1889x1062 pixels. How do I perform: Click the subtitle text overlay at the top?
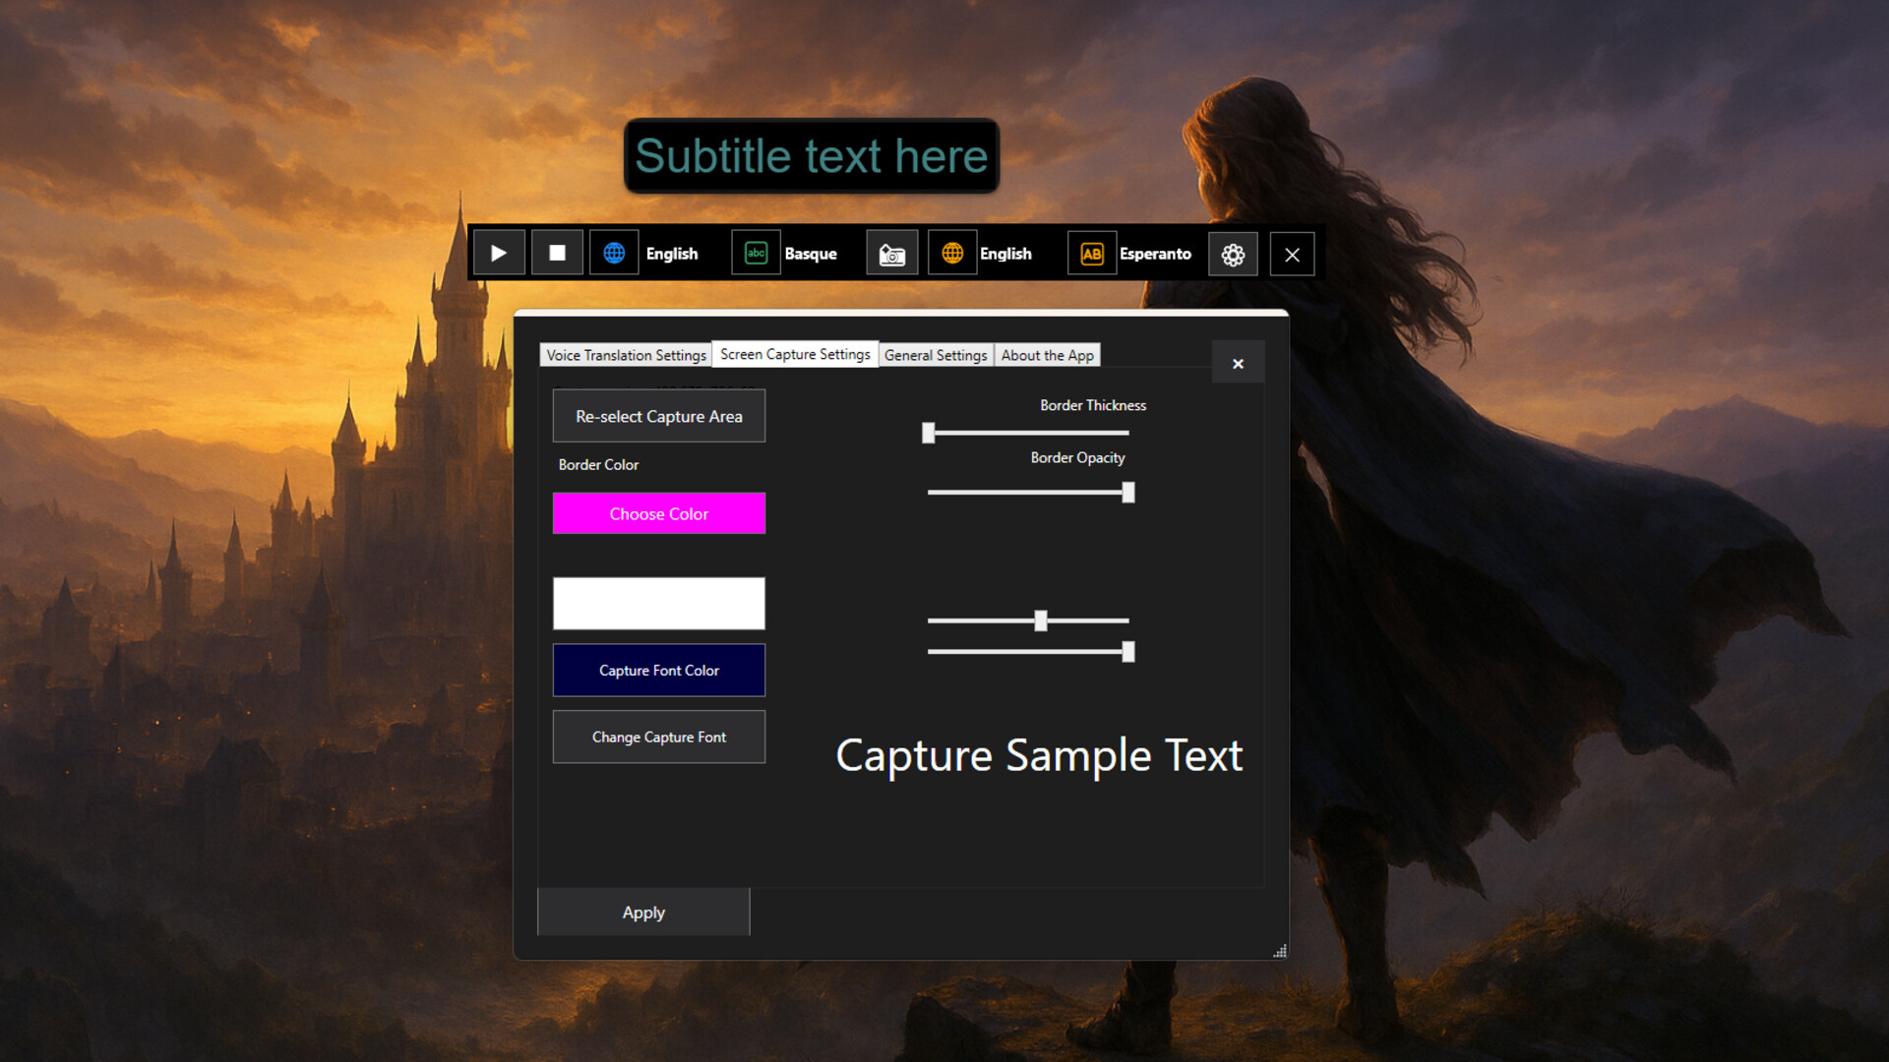(810, 155)
